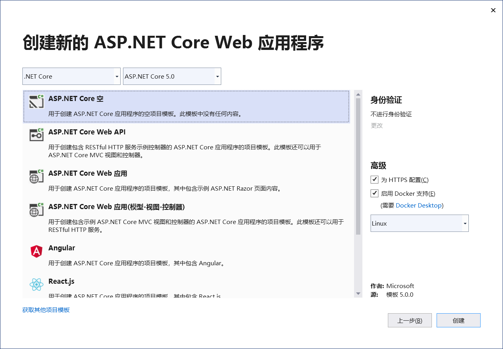Click the 更改 authentication link

tap(376, 126)
